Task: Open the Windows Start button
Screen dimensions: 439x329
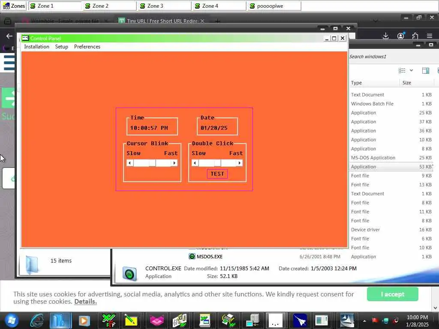Action: click(x=12, y=320)
